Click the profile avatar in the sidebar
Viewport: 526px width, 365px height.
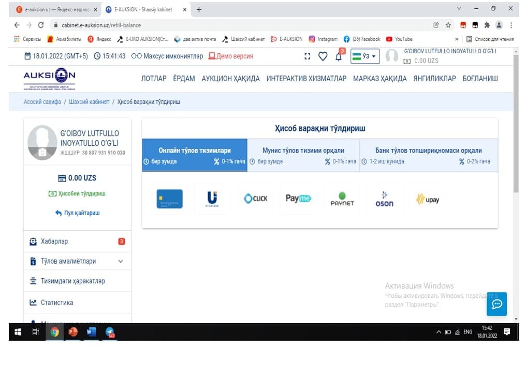point(42,143)
